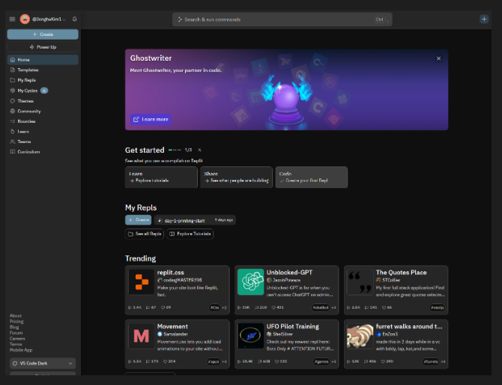Click the Blog footer link

(14, 327)
